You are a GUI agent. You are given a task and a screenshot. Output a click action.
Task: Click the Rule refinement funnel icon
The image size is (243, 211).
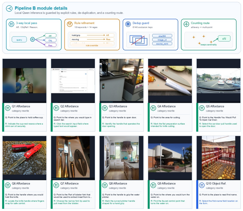70,24
